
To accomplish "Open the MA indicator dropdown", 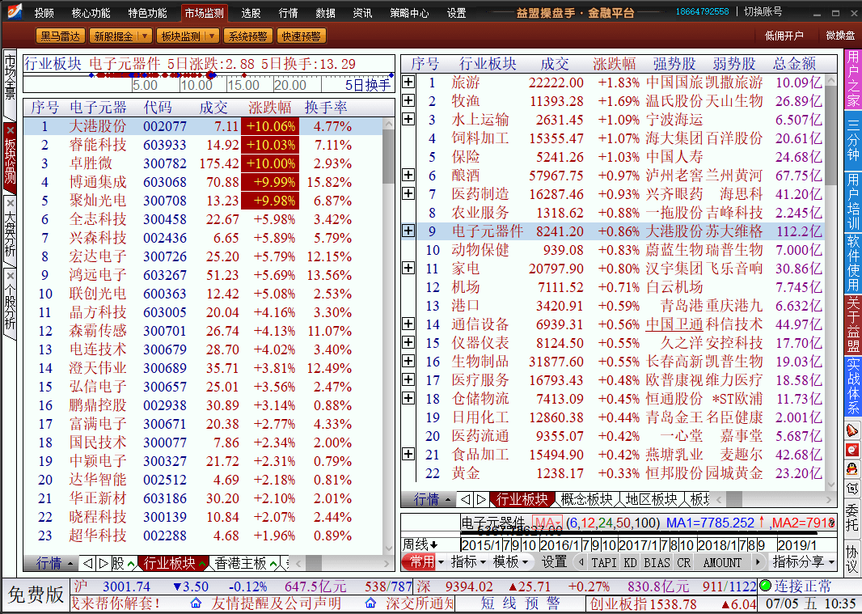I will tap(547, 523).
